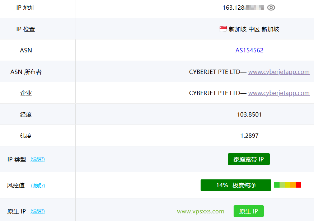Viewport: 314px width, 221px height.
Task: Open the 说明? link next to IP 类型
Action: pyautogui.click(x=37, y=159)
